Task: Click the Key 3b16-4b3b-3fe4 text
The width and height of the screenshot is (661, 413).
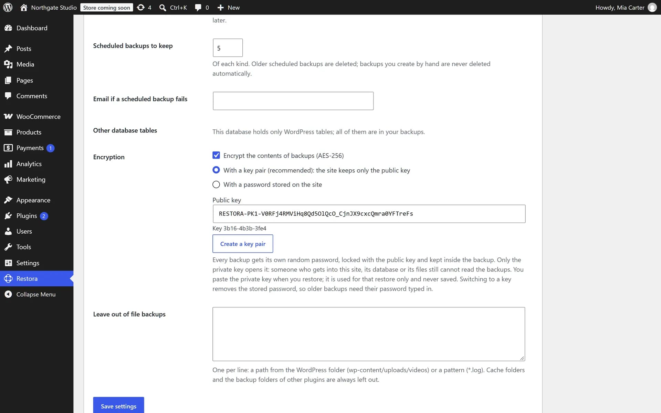Action: (x=239, y=228)
